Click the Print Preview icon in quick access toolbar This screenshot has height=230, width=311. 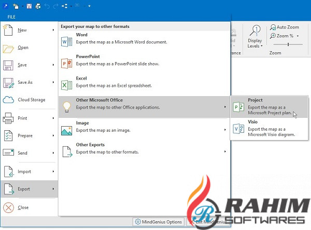click(x=38, y=6)
